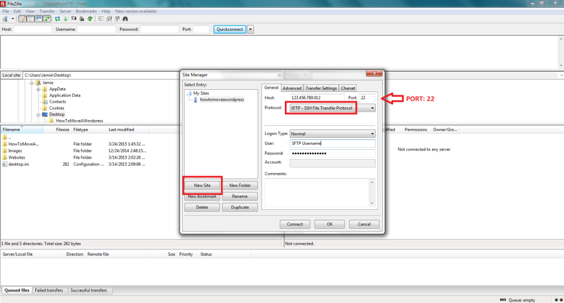Open Site Manager from the toolbar icon
This screenshot has height=303, width=564.
pyautogui.click(x=6, y=19)
